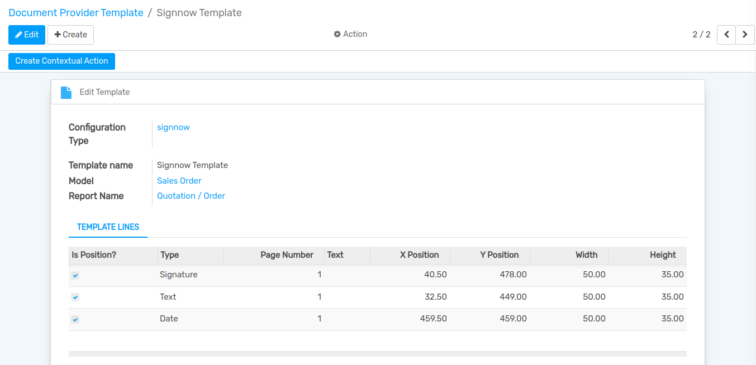Toggle Is Position checkbox for Signature row

pos(75,276)
